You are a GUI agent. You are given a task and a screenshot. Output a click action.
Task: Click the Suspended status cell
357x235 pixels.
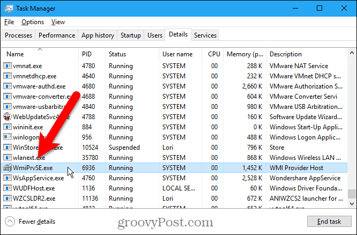[124, 148]
